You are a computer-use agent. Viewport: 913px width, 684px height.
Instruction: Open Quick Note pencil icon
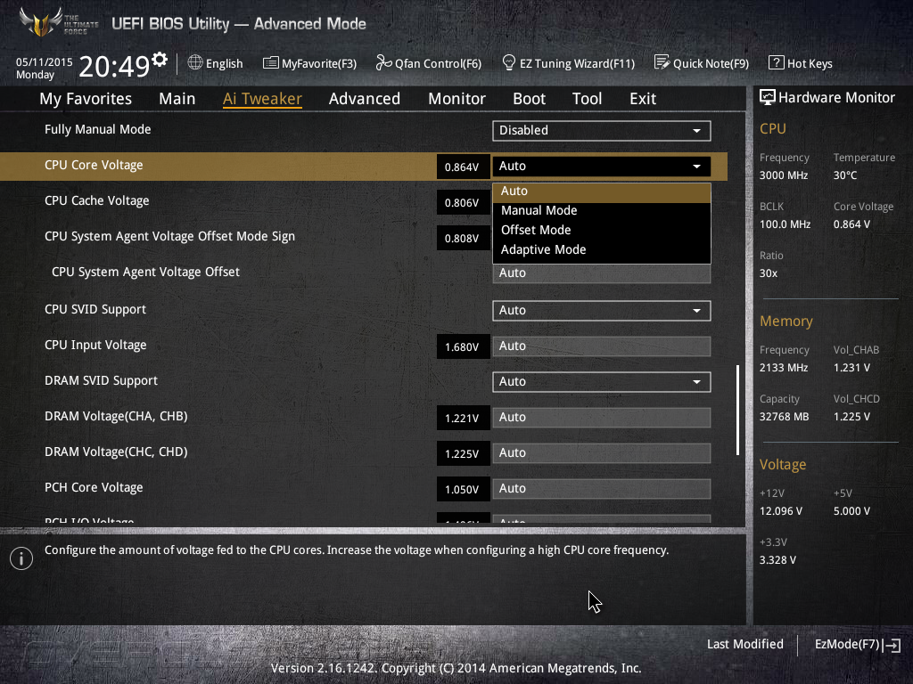point(662,63)
